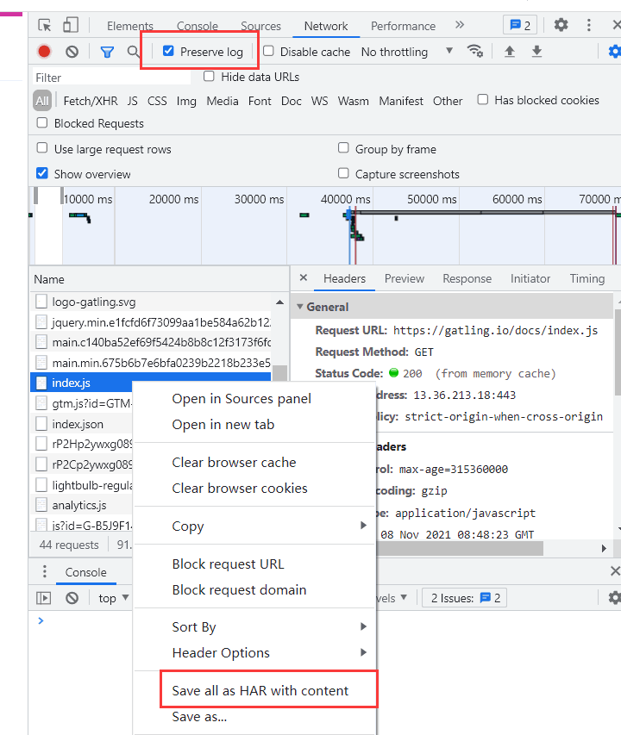621x735 pixels.
Task: Switch to the Preview tab
Action: [x=404, y=278]
